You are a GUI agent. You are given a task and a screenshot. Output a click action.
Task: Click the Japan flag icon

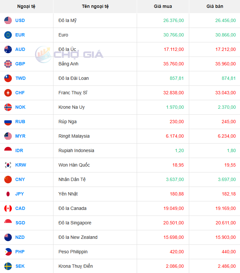[x=8, y=194]
